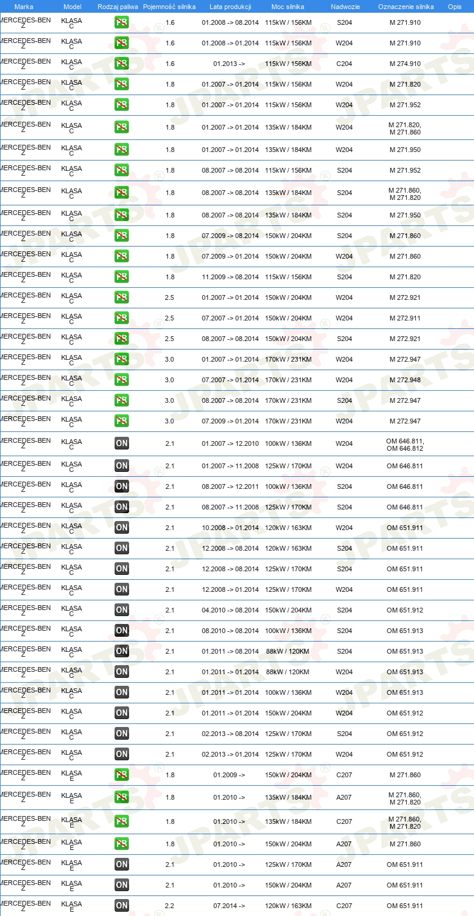Screen dimensions: 474x916
Task: Click PB icon in 3.0 M 272.948 row
Action: click(122, 380)
